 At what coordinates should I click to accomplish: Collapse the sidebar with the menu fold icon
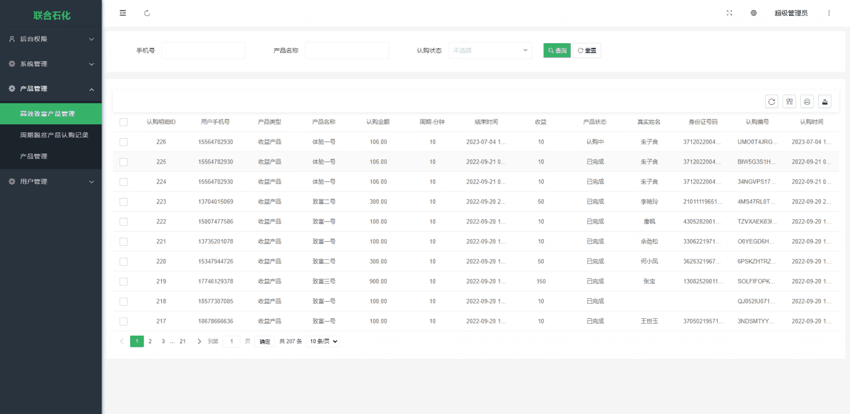coord(123,13)
